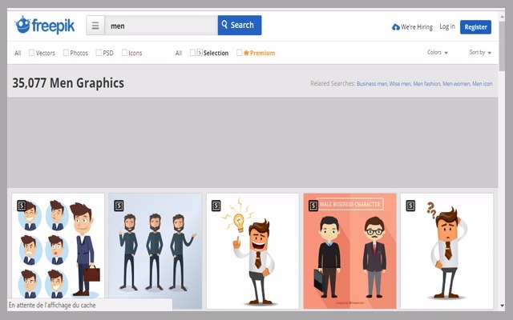Select All next to Selection filter

click(179, 53)
